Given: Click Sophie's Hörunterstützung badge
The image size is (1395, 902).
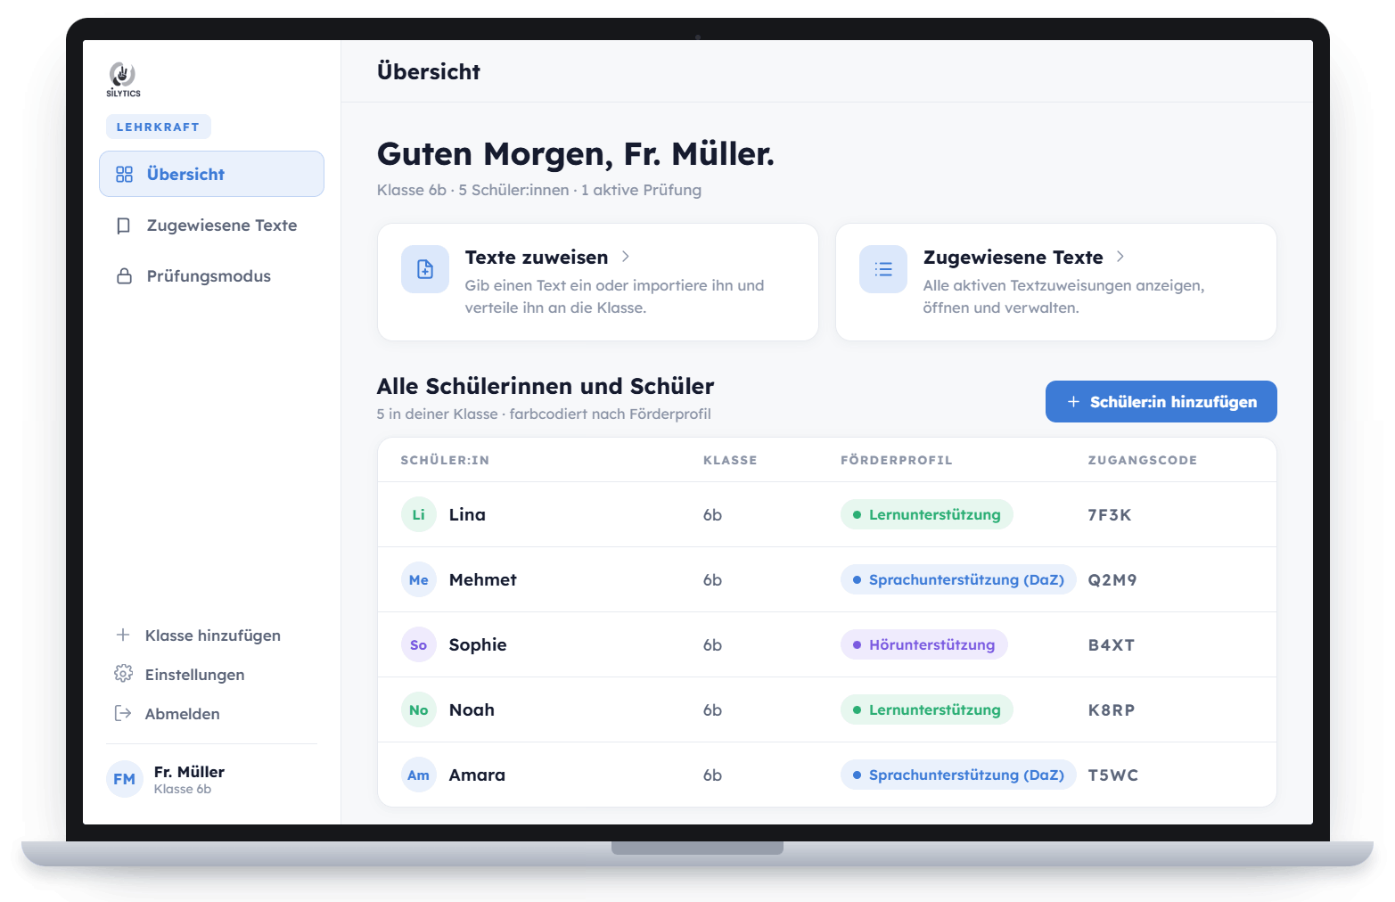Looking at the screenshot, I should [x=923, y=644].
